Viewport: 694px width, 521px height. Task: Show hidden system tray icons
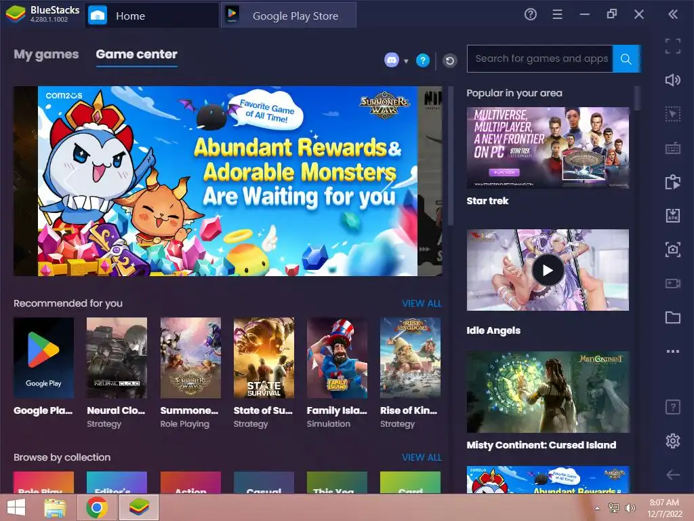click(x=597, y=508)
